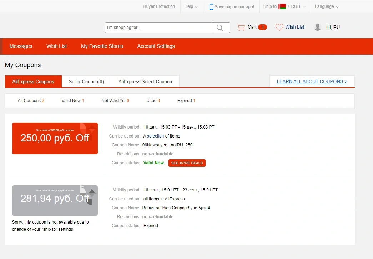Click the user avatar icon
This screenshot has width=373, height=259.
click(318, 27)
